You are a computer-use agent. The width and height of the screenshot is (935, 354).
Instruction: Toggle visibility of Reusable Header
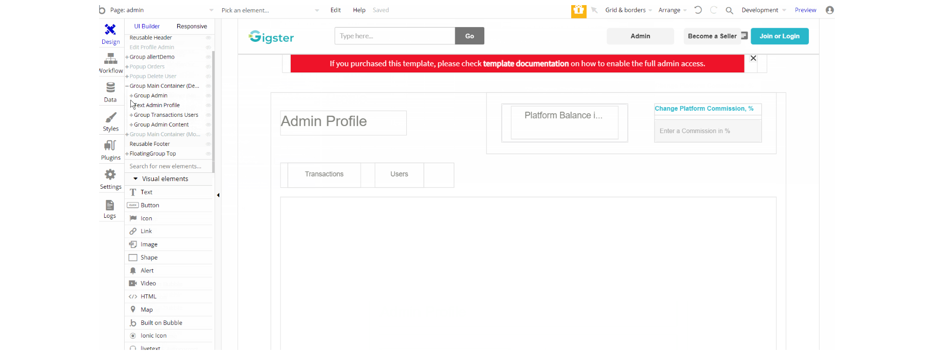[208, 38]
